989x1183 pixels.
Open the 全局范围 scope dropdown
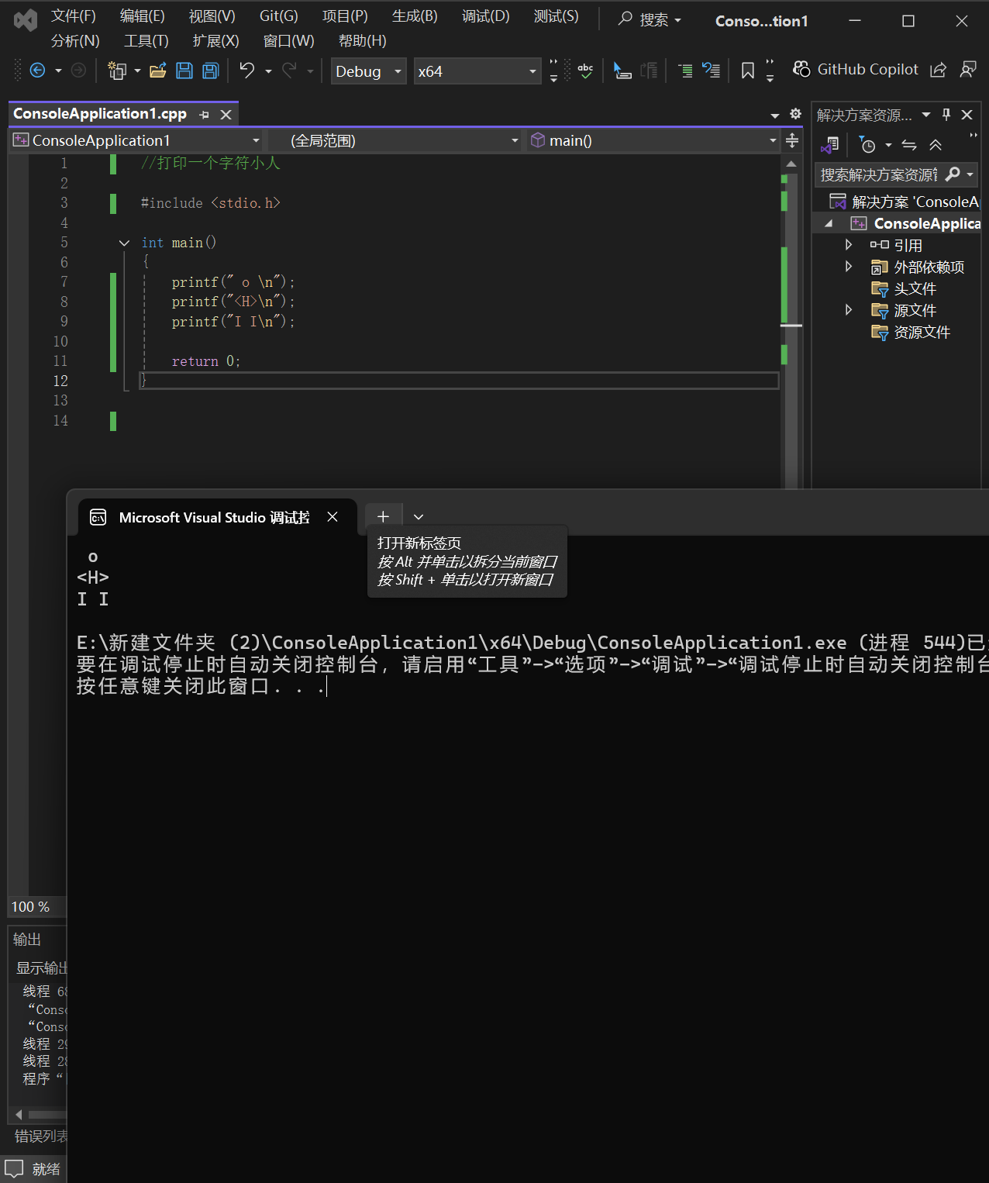point(395,140)
